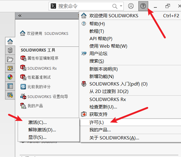The height and width of the screenshot is (157, 181).
Task: Choose 激活(C)... in license submenu
Action: [x=49, y=122]
